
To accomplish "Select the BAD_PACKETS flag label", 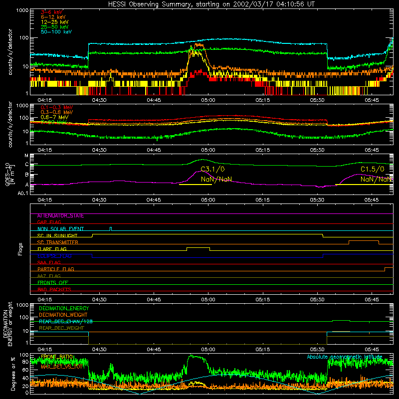I will tap(54, 289).
